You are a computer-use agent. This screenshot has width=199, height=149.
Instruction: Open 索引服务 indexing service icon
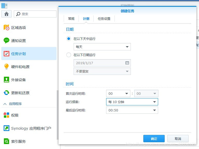click(6, 141)
